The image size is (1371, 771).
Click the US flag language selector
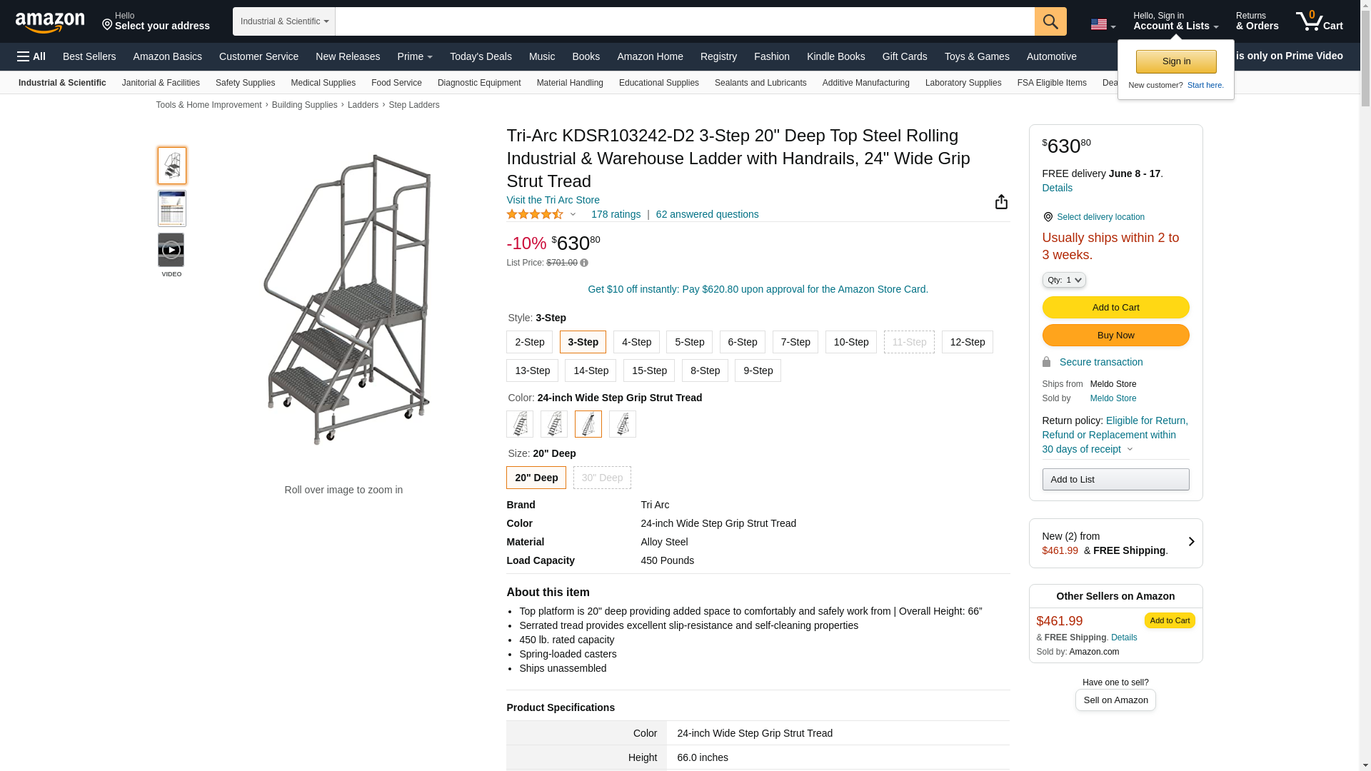pos(1103,24)
